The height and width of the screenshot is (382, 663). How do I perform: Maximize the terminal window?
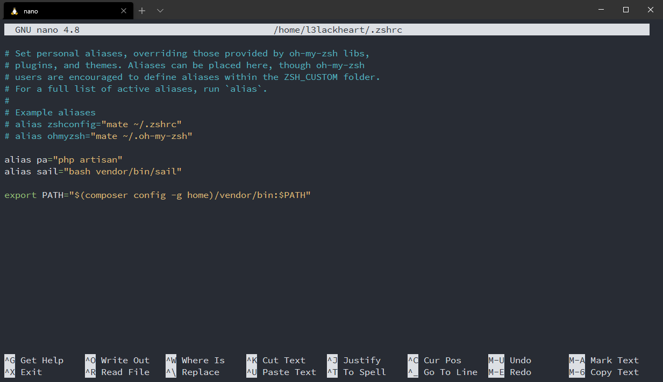pos(626,10)
